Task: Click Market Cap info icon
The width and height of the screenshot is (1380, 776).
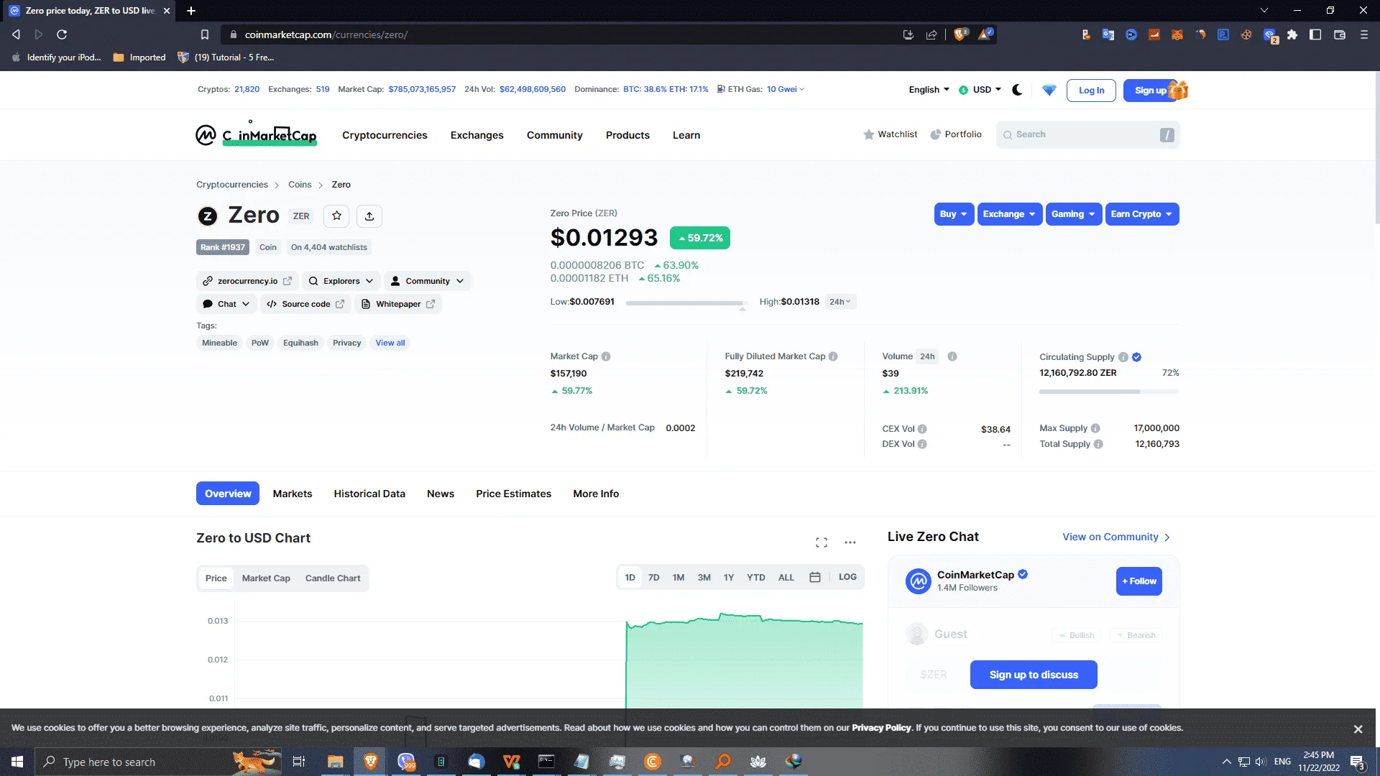Action: (606, 356)
